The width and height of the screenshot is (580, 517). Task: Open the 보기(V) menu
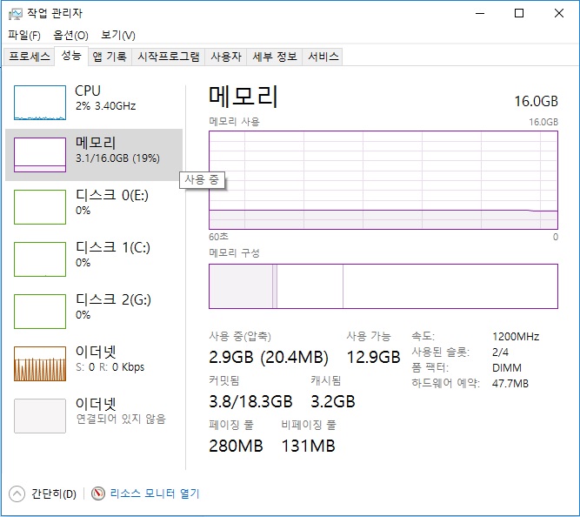pyautogui.click(x=118, y=36)
